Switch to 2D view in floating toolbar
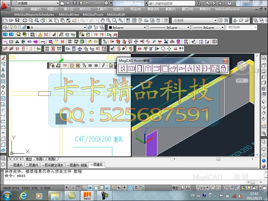This screenshot has width=268, height=201. pos(90,66)
